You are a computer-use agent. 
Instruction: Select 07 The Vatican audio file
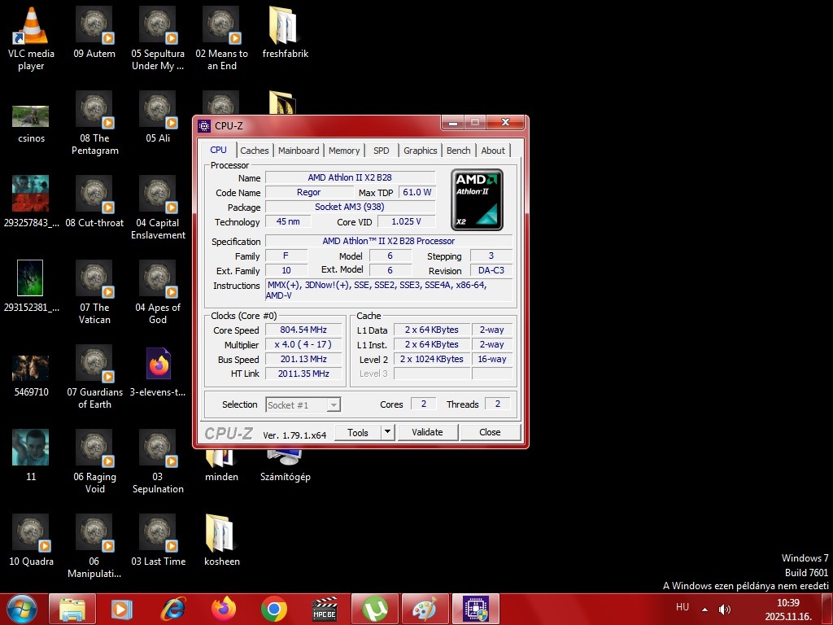[x=94, y=292]
